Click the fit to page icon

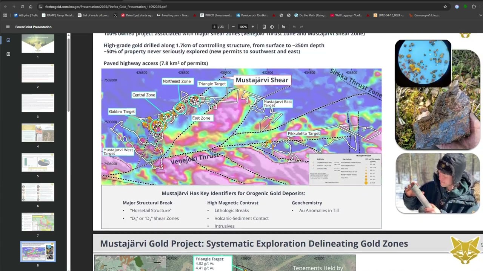(264, 27)
